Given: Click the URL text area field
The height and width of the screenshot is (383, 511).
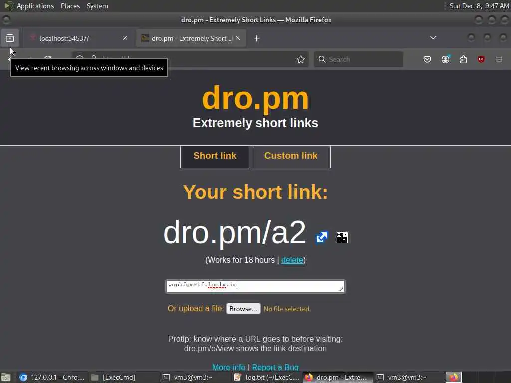Looking at the screenshot, I should point(255,287).
